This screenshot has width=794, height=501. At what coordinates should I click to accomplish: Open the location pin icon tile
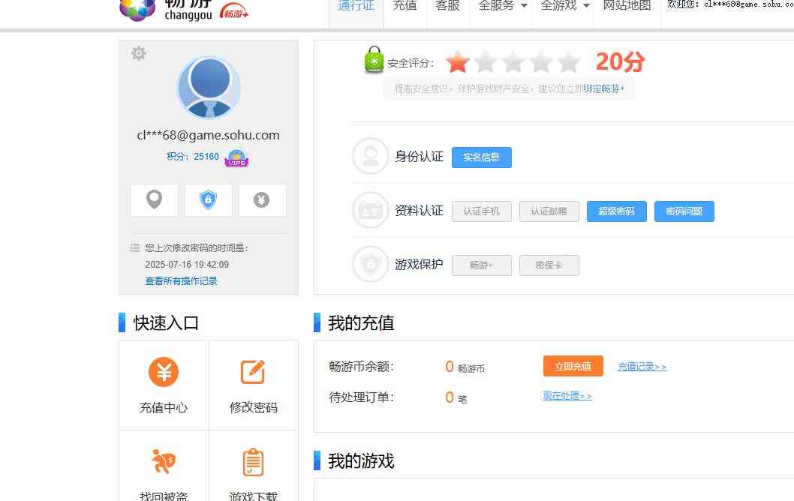click(x=155, y=200)
